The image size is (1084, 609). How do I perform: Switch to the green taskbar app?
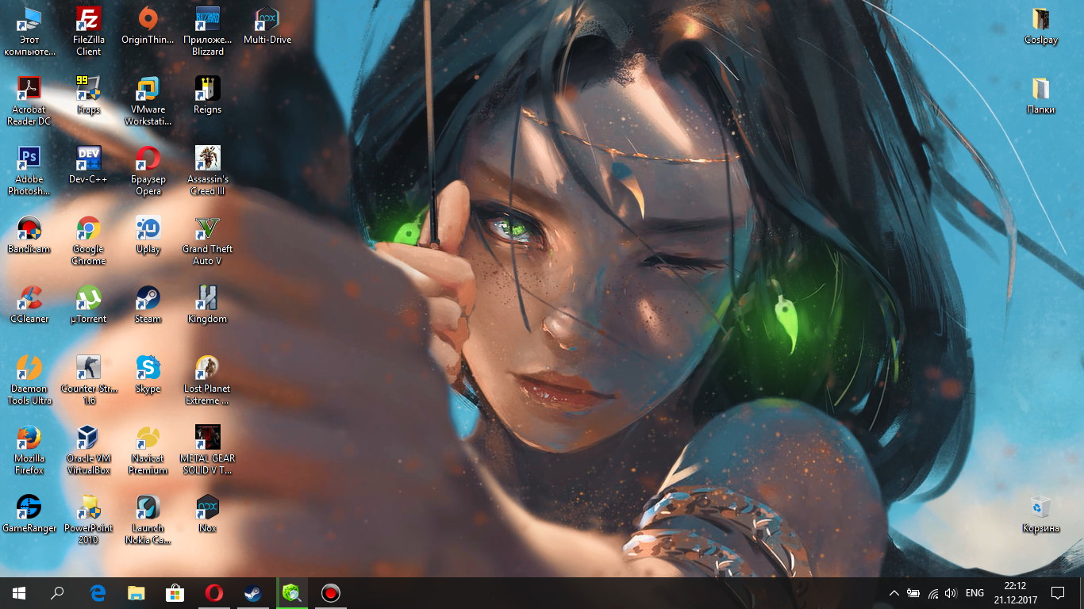pos(292,593)
